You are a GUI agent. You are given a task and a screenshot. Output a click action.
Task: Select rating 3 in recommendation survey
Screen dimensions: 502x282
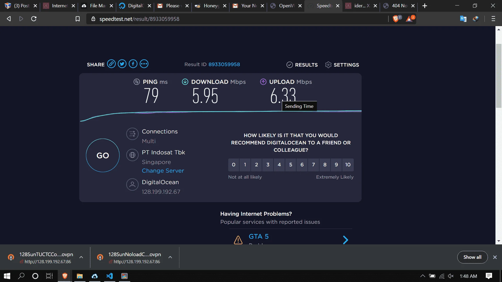(268, 165)
